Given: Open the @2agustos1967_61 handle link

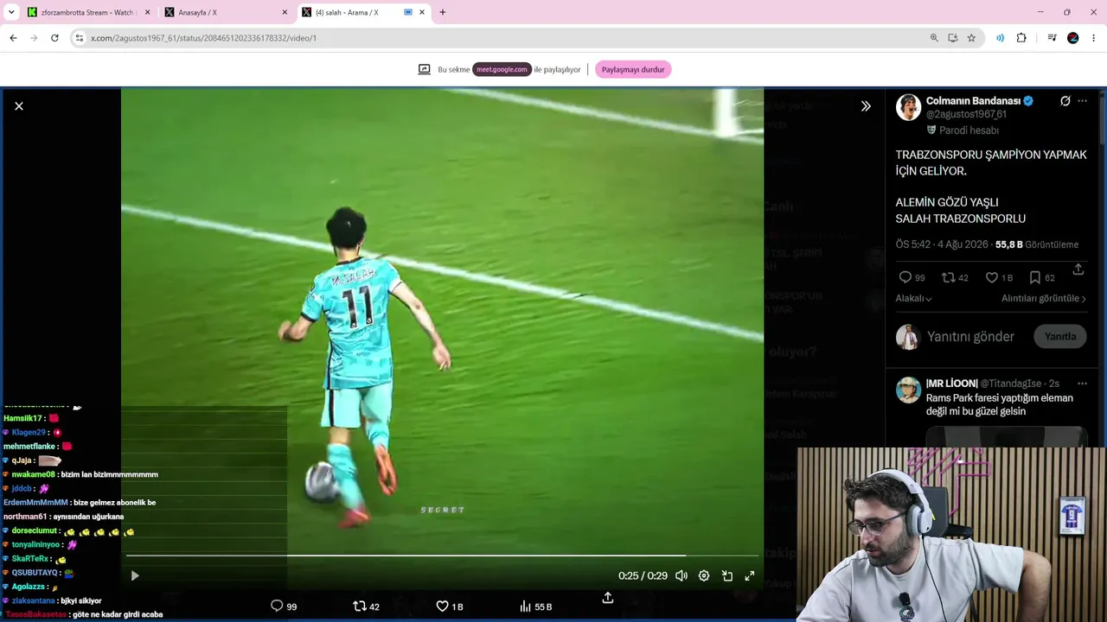Looking at the screenshot, I should [966, 114].
